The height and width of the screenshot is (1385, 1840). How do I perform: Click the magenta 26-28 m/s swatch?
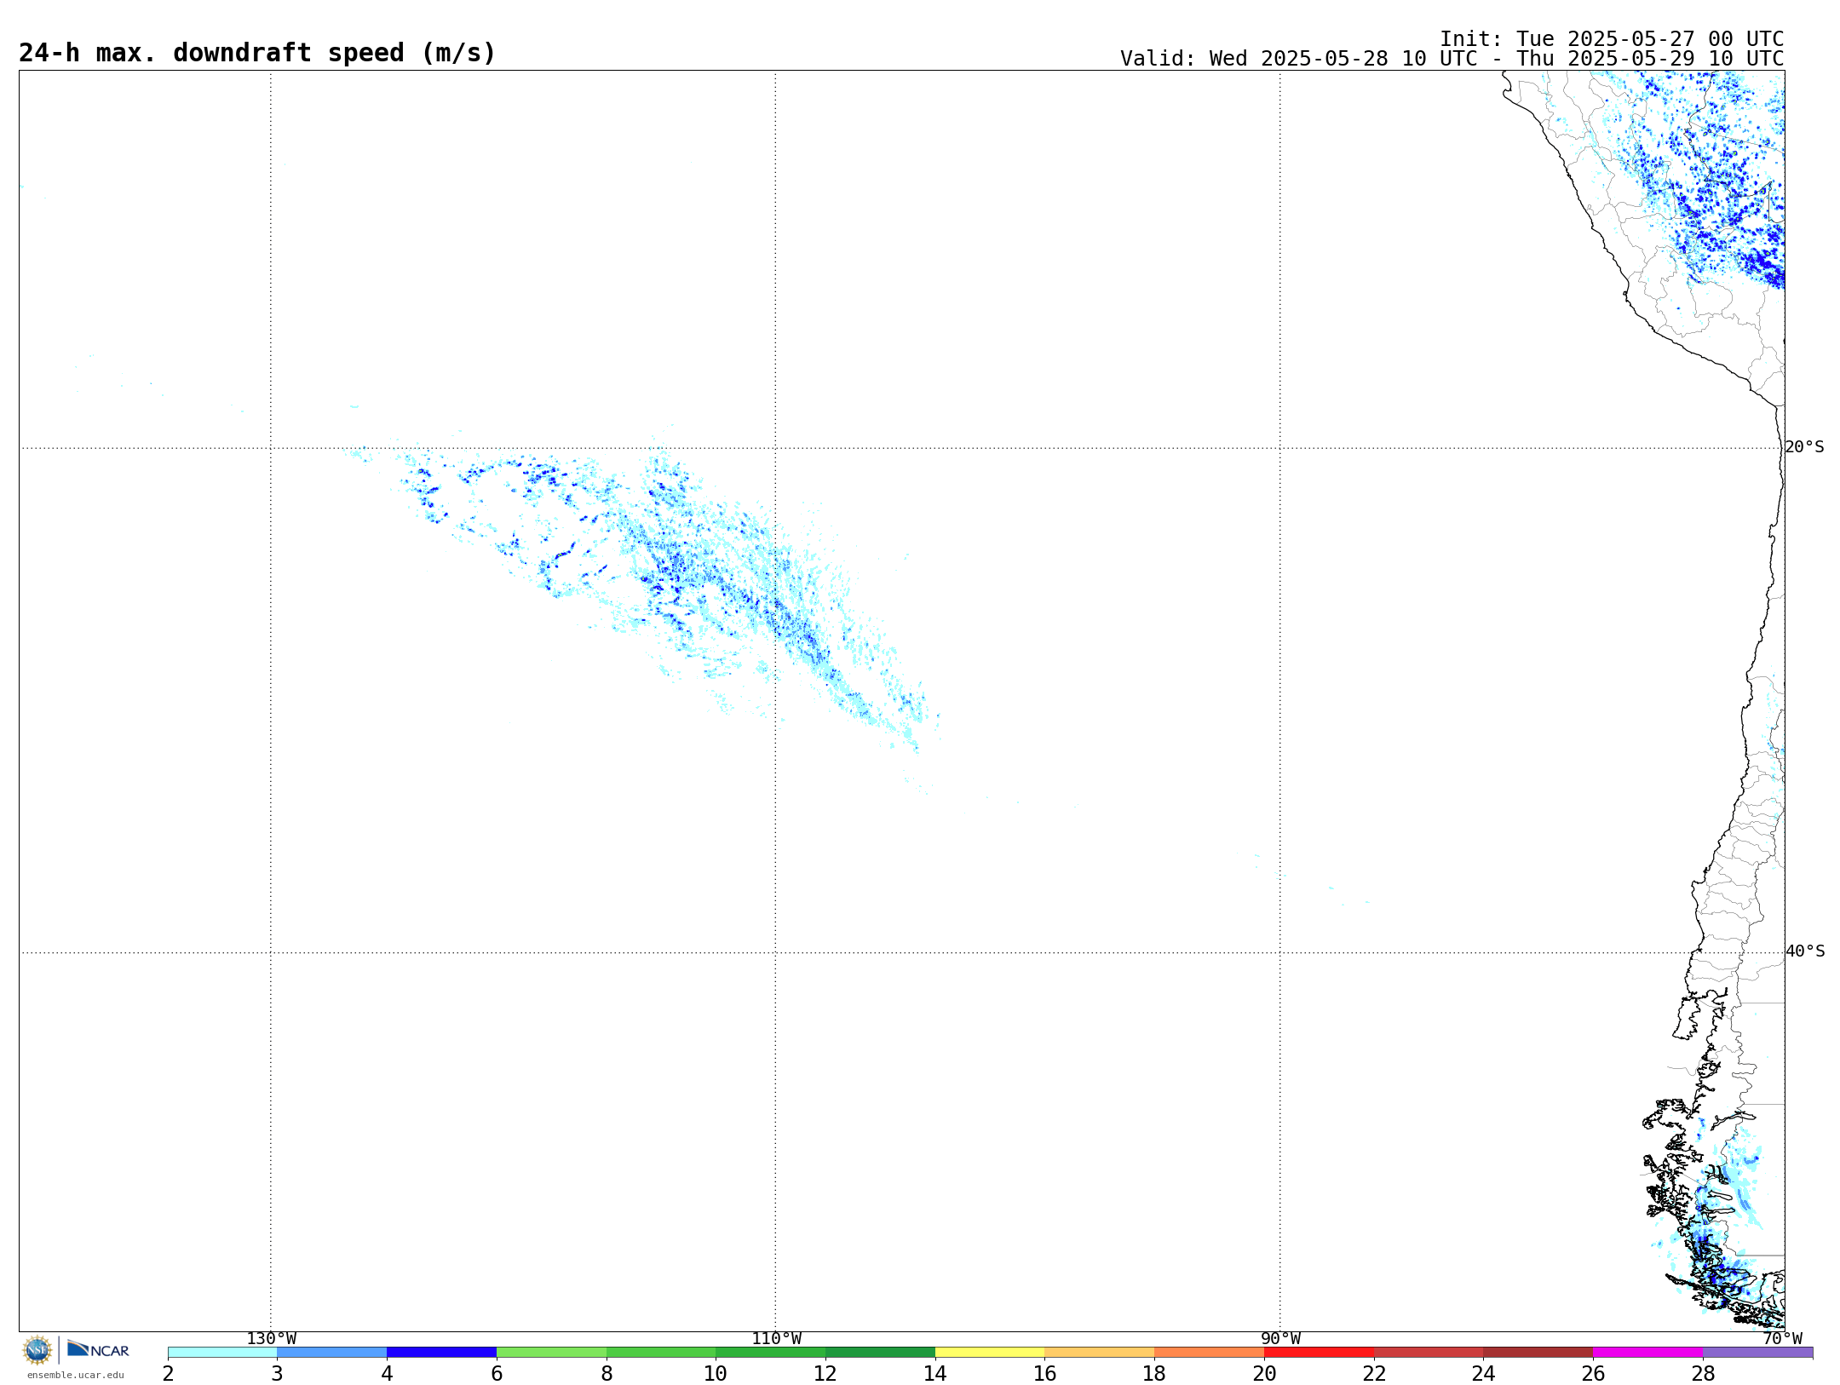(1647, 1353)
